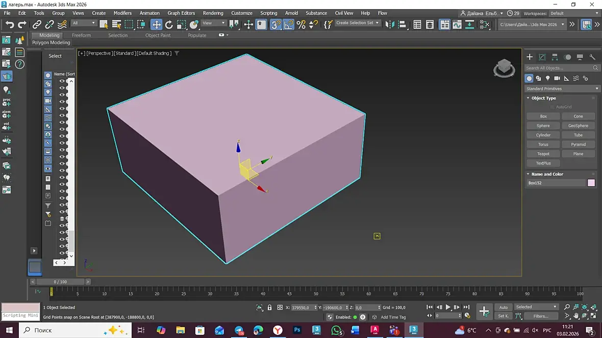Toggle 3D Snaps button
The image size is (602, 338).
coord(275,24)
